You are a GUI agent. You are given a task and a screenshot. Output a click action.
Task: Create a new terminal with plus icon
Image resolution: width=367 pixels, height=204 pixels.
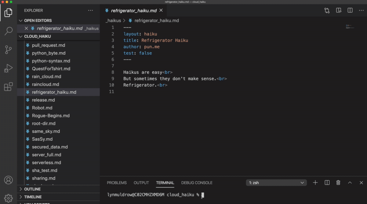point(315,183)
